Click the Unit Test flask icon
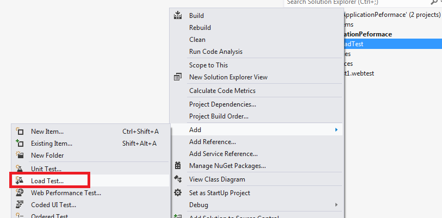Viewport: 442px width, 218px height. tap(20, 169)
